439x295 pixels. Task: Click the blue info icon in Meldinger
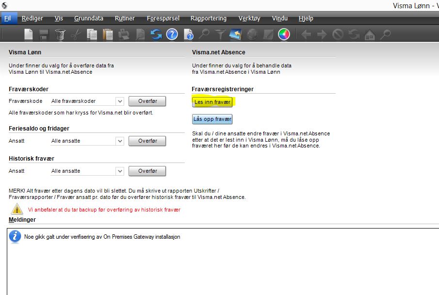(15, 236)
